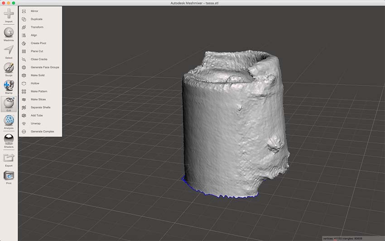
Task: Click the Create Pivot icon
Action: click(24, 43)
